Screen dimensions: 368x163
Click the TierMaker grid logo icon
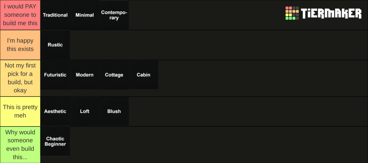click(x=292, y=13)
